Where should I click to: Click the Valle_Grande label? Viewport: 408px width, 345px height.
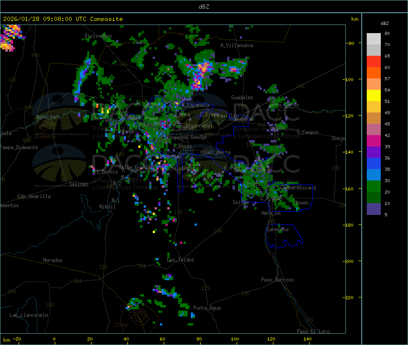[x=135, y=167]
